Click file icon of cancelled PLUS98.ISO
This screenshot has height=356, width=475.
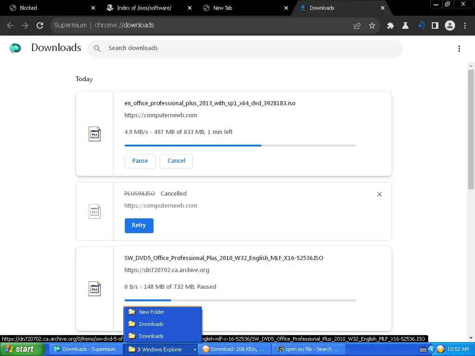pos(95,211)
